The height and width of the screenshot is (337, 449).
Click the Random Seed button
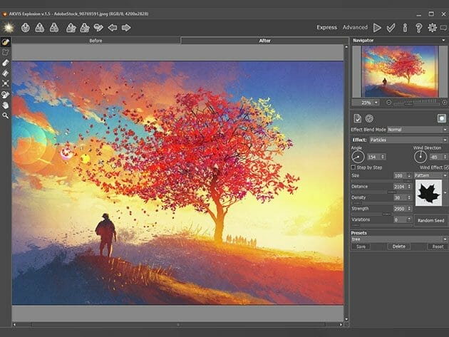tap(431, 220)
